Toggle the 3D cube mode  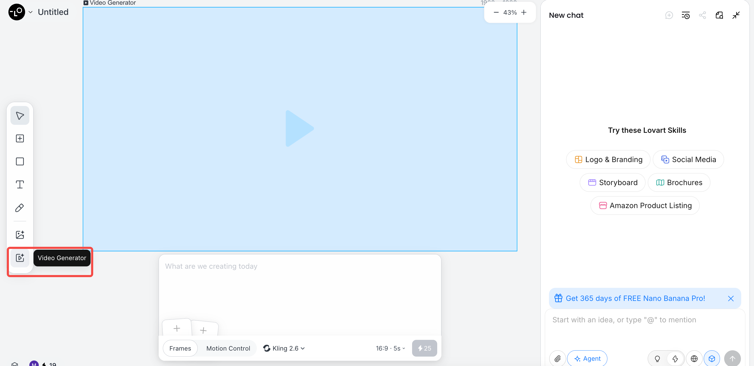712,358
